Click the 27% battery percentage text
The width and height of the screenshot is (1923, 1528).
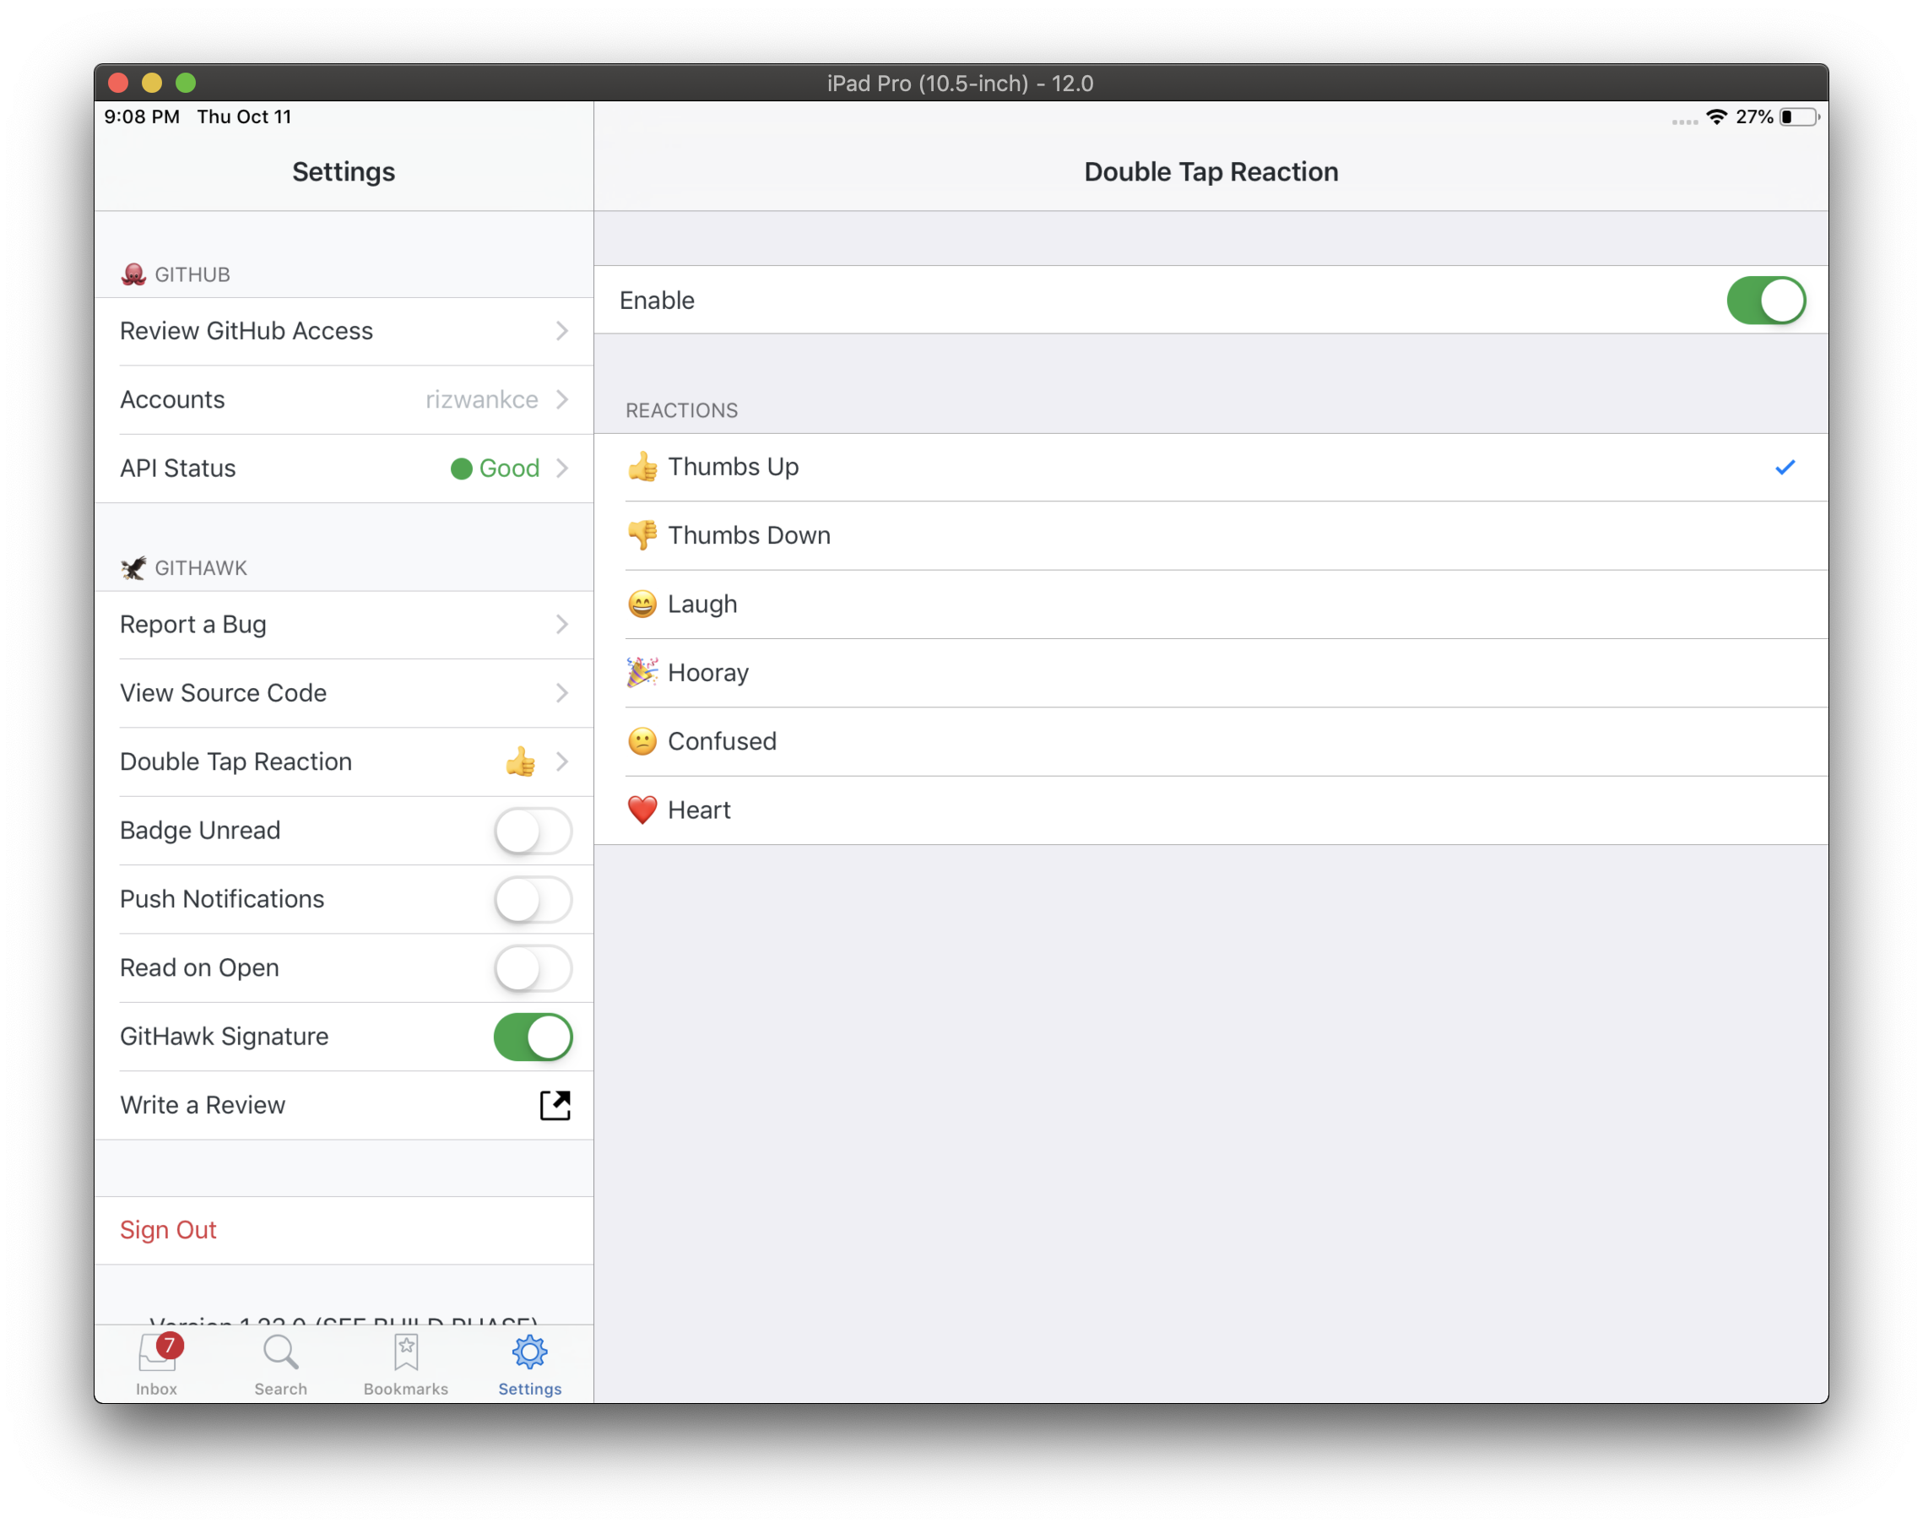coord(1753,116)
